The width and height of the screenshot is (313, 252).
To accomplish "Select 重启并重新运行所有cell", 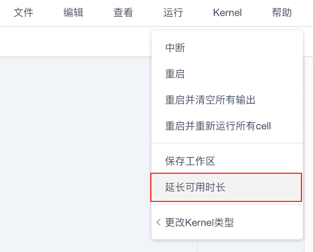I will [x=227, y=126].
